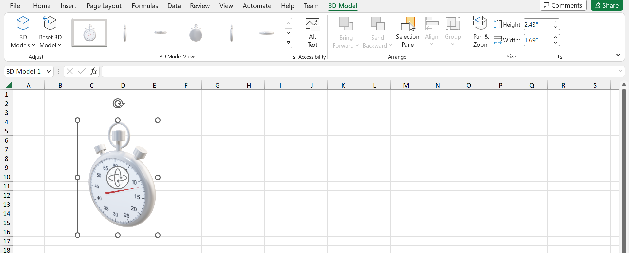Viewport: 629px width, 253px height.
Task: Increase the Height value with stepper
Action: tap(556, 22)
